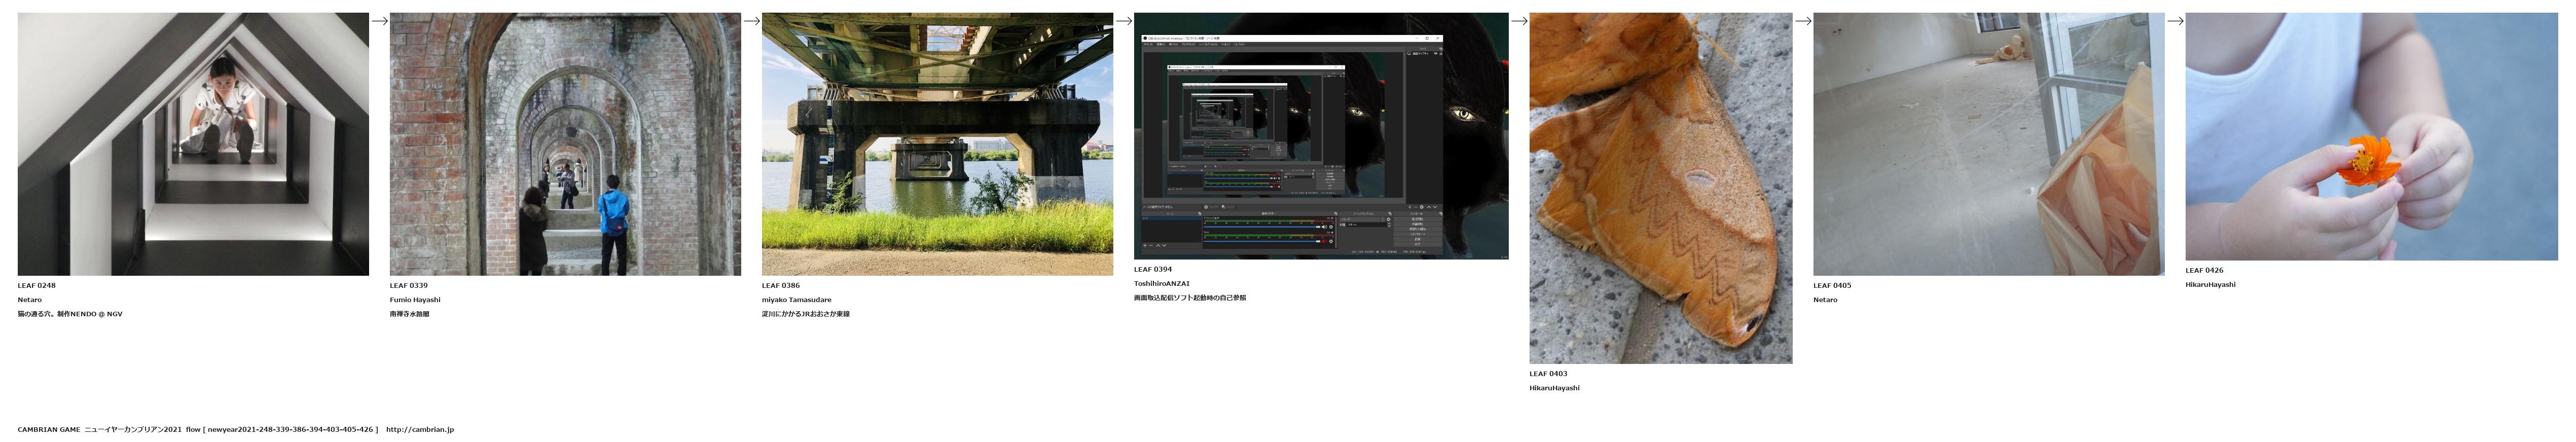The width and height of the screenshot is (2576, 442).
Task: Click author name Fumio Hayashi
Action: 415,300
